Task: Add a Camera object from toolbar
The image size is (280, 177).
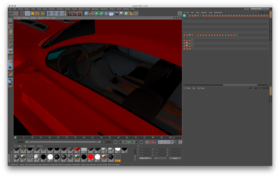Action: coord(116,13)
